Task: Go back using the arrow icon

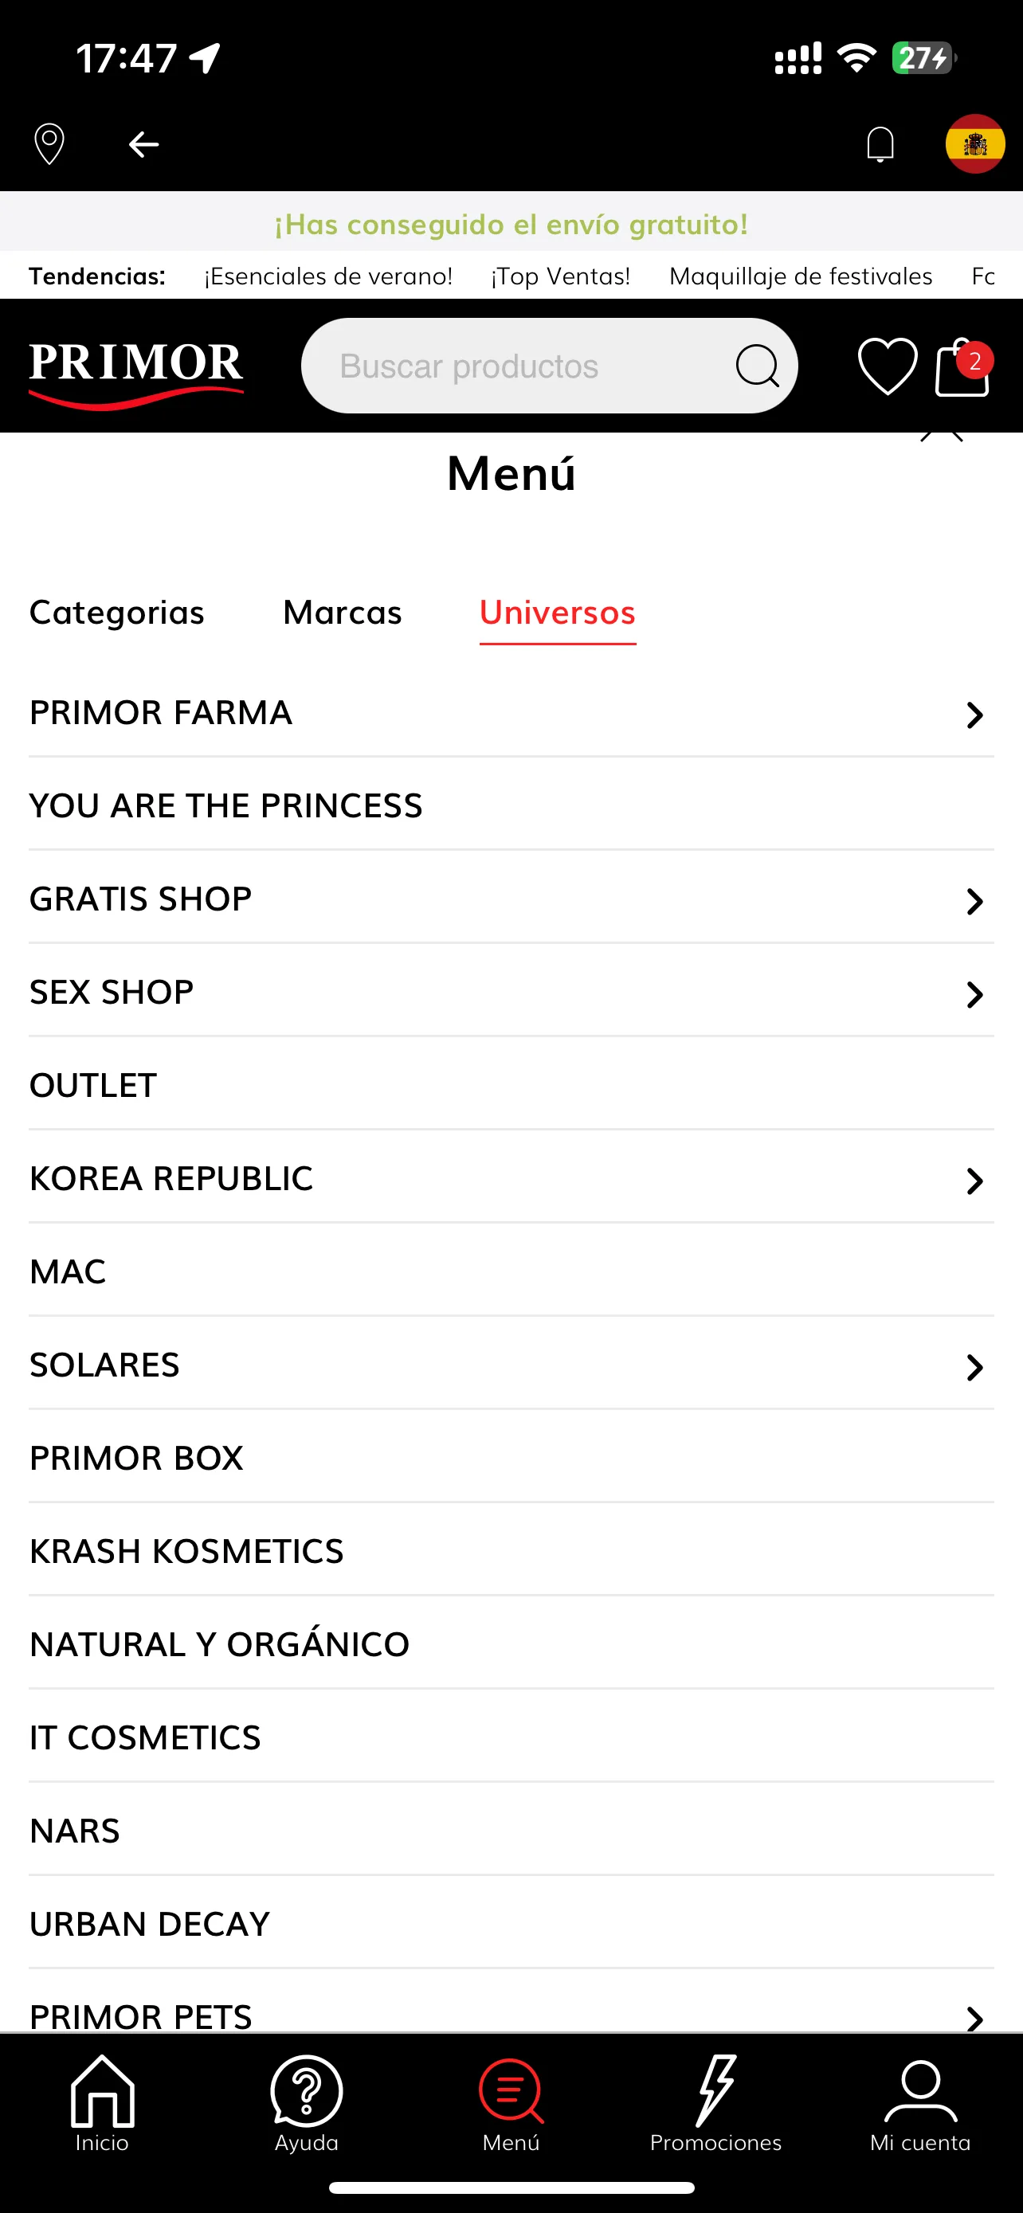Action: 143,144
